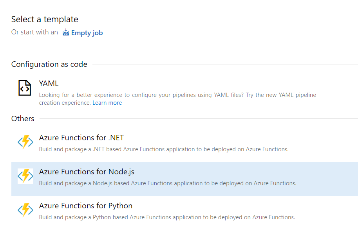Select the Azure Functions for Node.js title

pos(87,172)
